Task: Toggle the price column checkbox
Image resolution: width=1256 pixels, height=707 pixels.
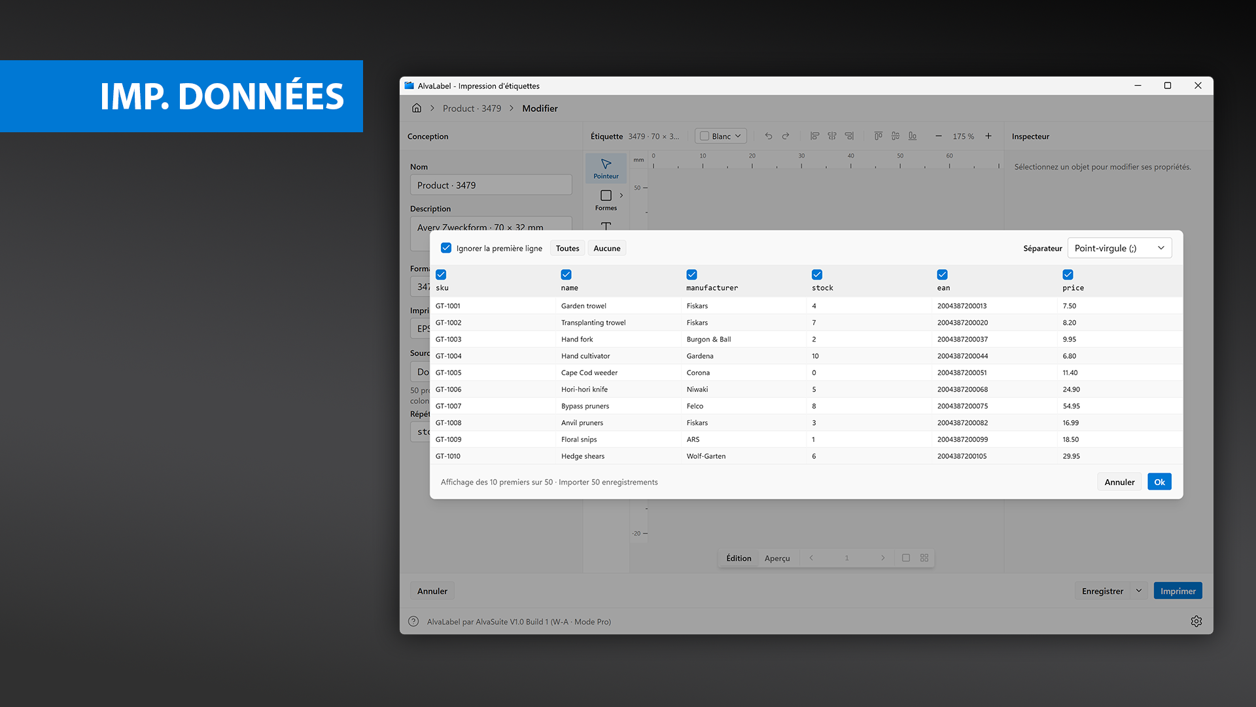Action: pos(1068,274)
